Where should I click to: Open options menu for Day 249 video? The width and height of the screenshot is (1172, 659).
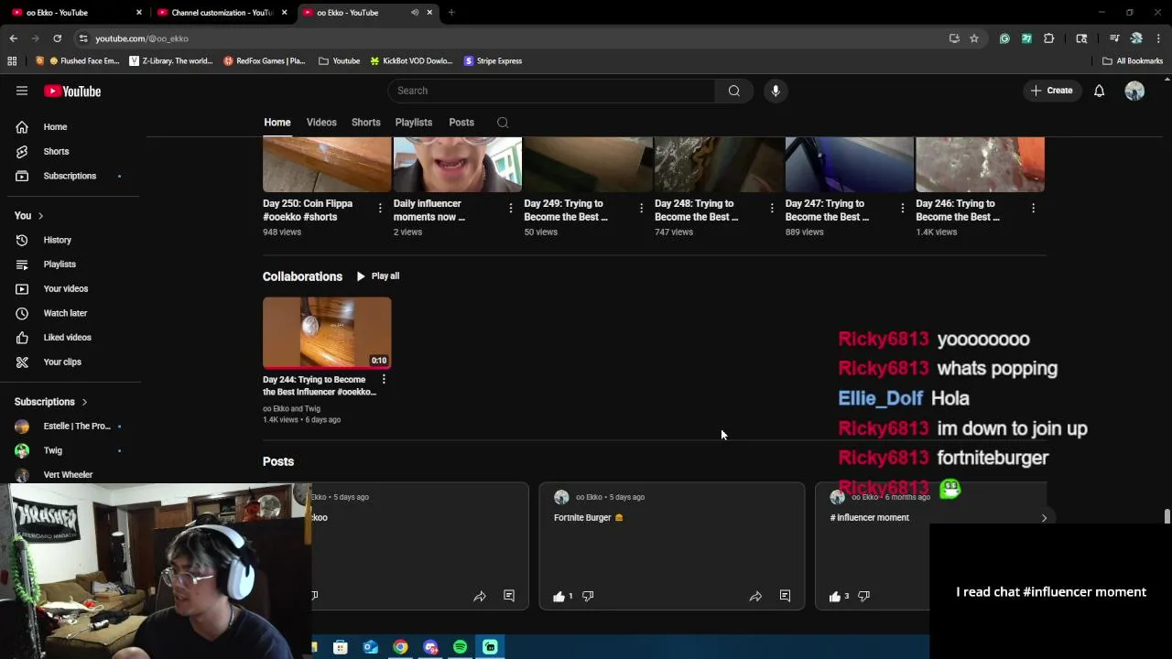click(641, 209)
